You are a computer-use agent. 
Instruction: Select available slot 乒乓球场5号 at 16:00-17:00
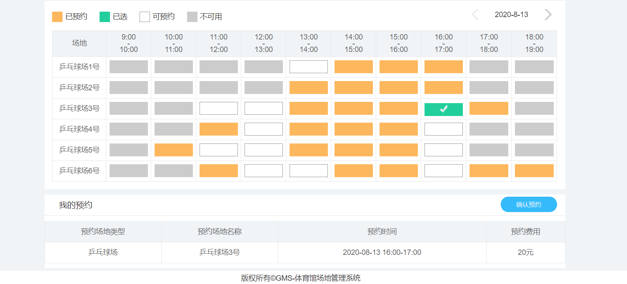click(x=444, y=150)
